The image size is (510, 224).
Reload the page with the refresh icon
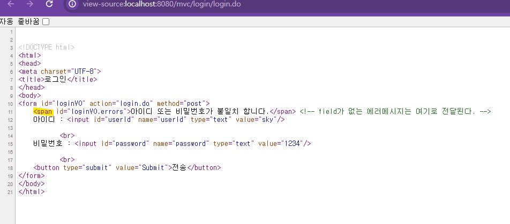(x=49, y=4)
